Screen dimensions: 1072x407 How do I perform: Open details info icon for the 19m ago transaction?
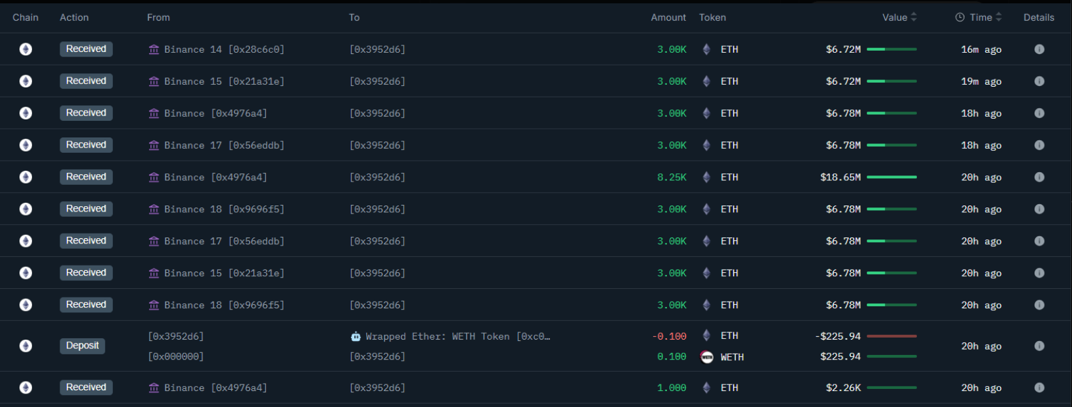click(x=1039, y=81)
